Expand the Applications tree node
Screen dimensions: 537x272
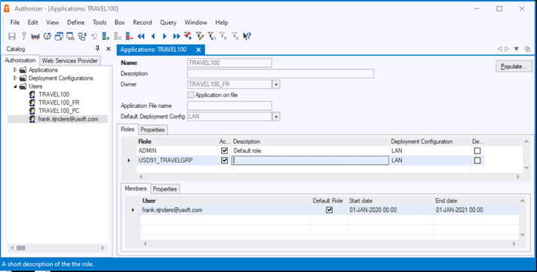(15, 70)
